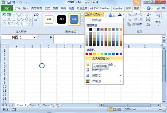167x113 pixels.
Task: Open the name box dropdown arrow
Action: pos(35,37)
